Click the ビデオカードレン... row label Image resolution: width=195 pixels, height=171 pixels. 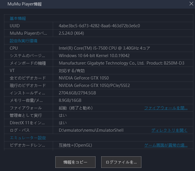tap(27, 145)
